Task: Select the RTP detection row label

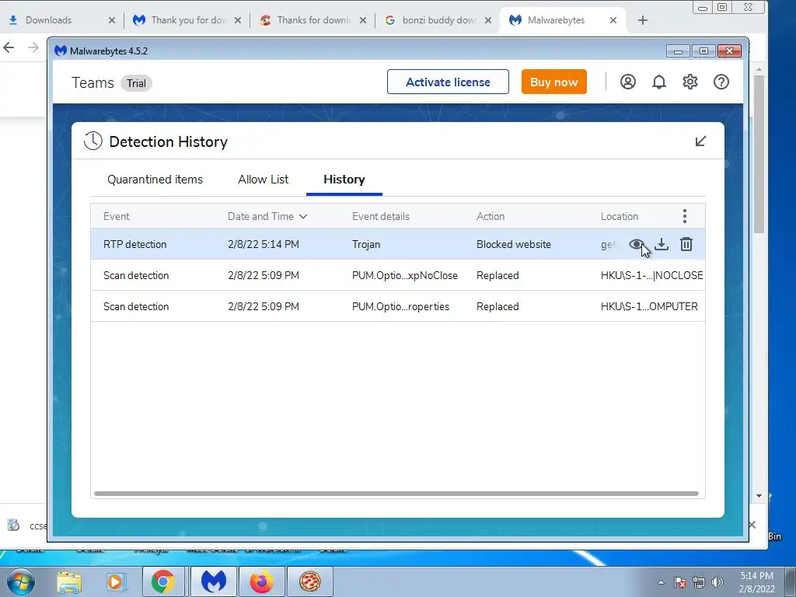Action: coord(135,244)
